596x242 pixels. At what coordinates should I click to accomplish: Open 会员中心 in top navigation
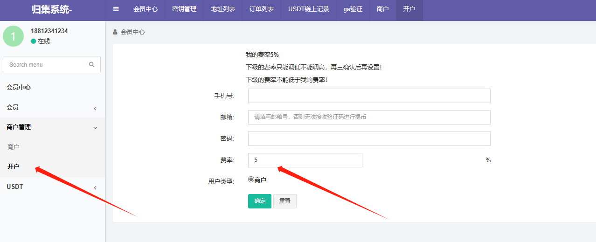point(146,9)
